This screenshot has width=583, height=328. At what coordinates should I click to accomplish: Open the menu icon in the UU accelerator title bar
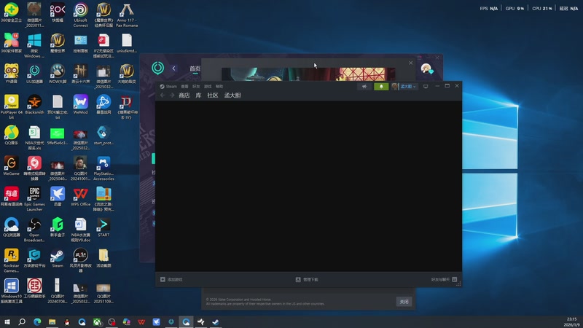(419, 58)
